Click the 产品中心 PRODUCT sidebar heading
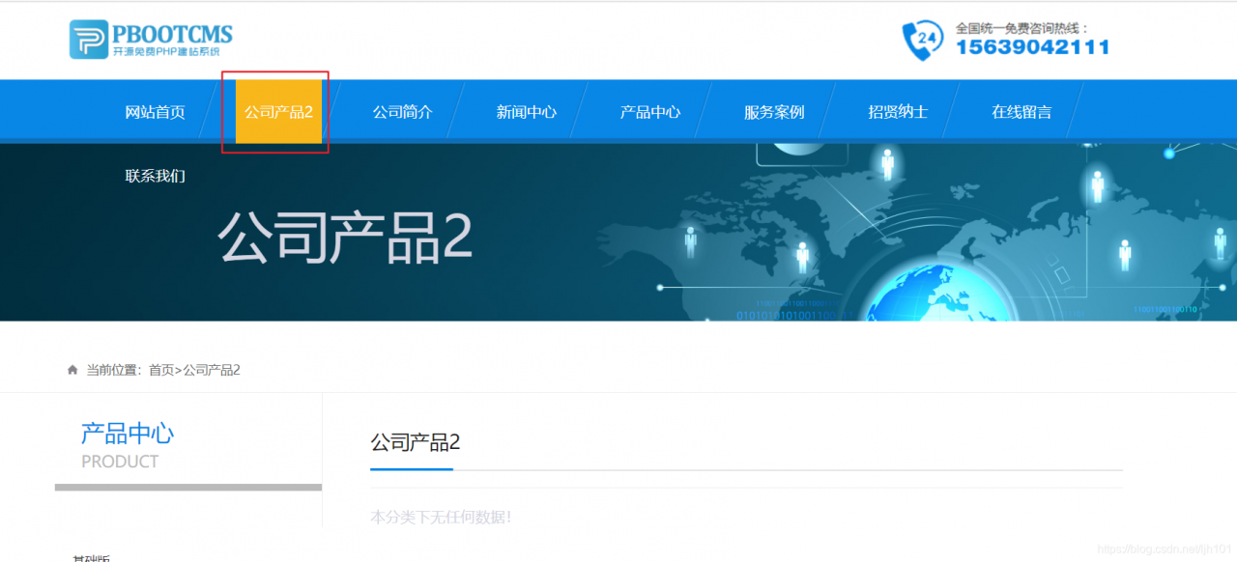1237x562 pixels. [x=127, y=443]
